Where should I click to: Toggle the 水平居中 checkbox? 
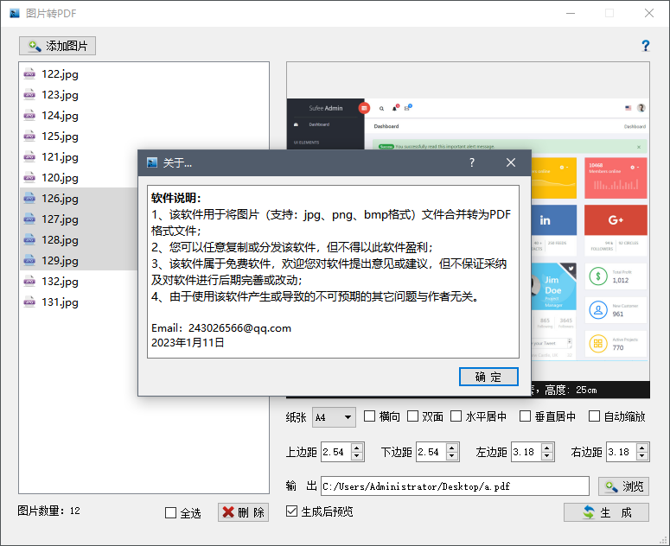coord(456,416)
